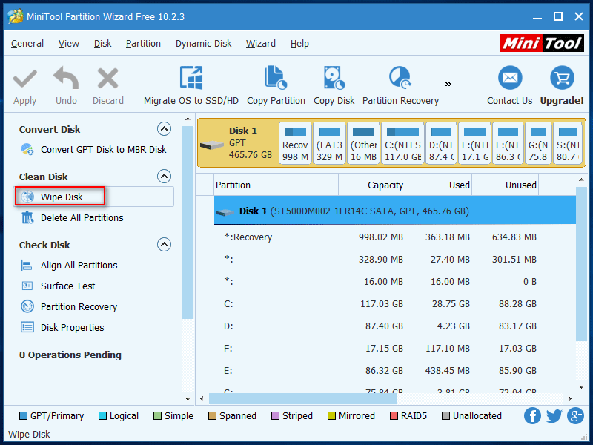Image resolution: width=593 pixels, height=445 pixels.
Task: Select the C: partition row
Action: [395, 304]
